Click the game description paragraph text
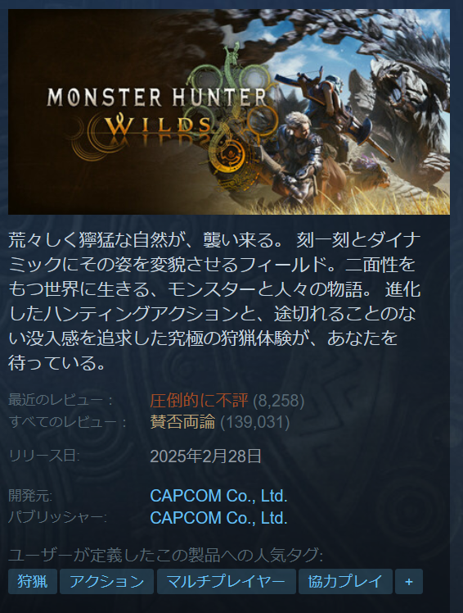This screenshot has width=463, height=613. (214, 301)
